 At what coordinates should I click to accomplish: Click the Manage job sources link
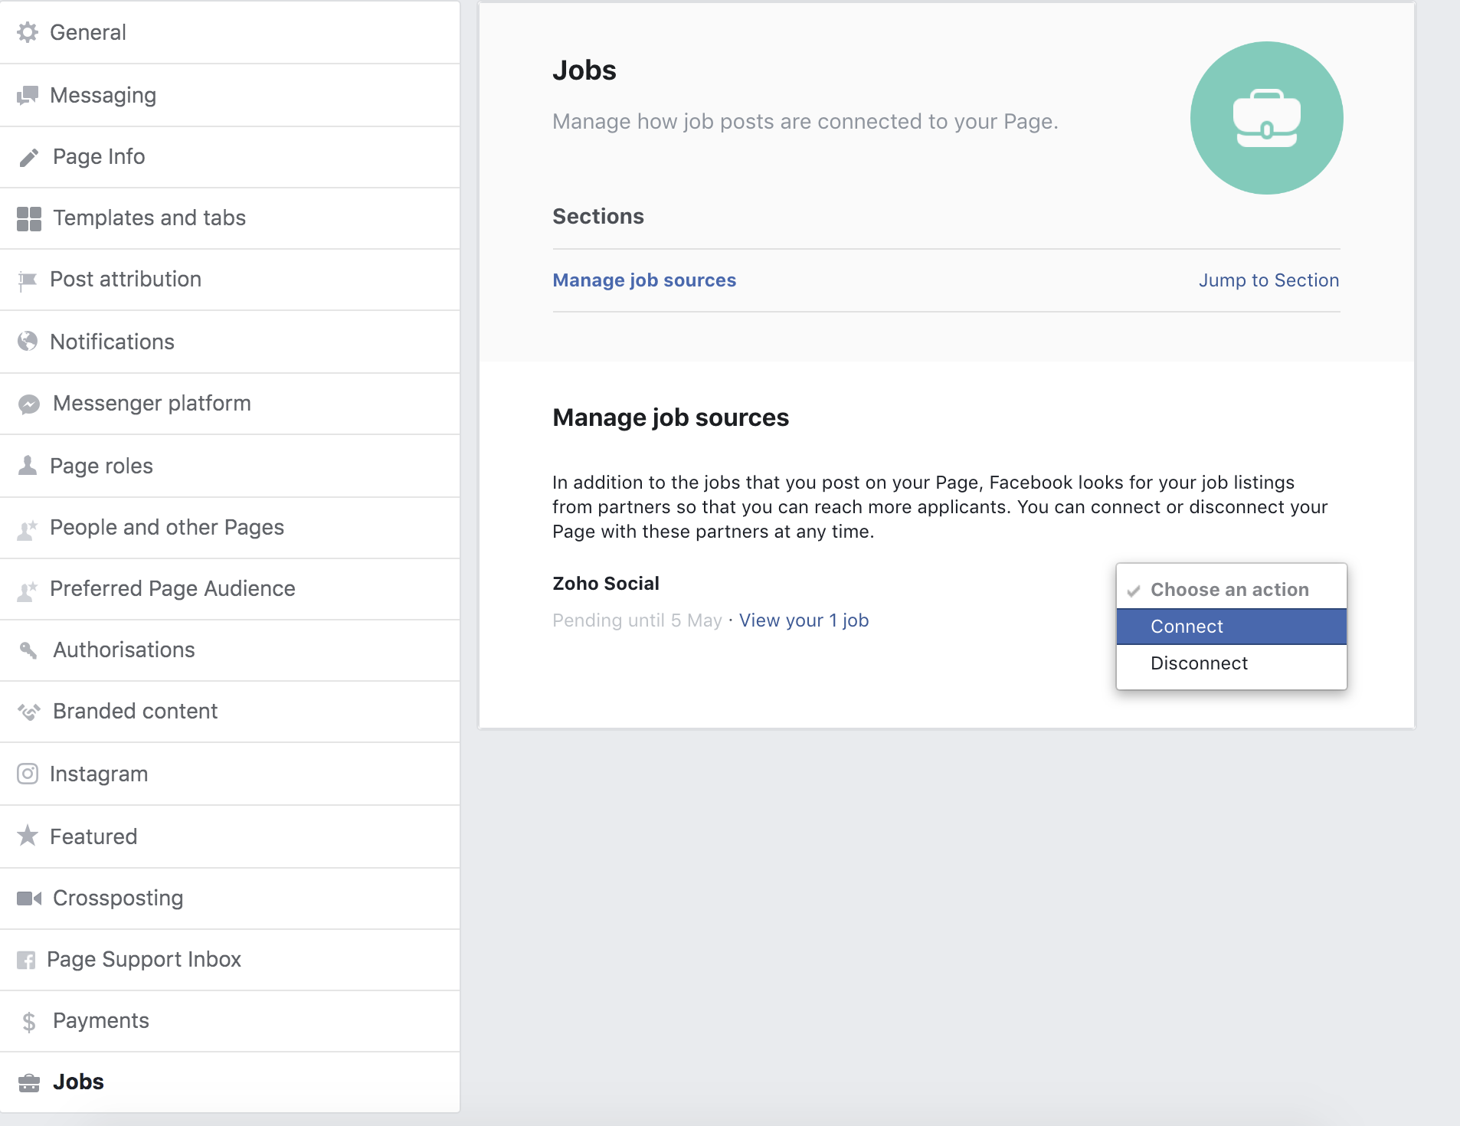click(x=643, y=280)
